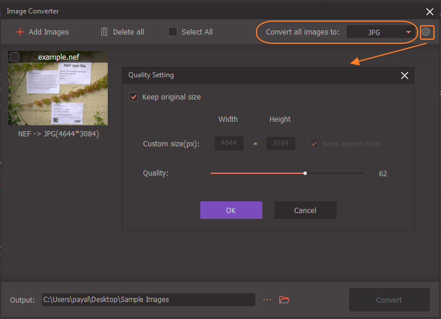Tick the example.nef thumbnail checkbox
This screenshot has width=441, height=319.
pos(15,57)
